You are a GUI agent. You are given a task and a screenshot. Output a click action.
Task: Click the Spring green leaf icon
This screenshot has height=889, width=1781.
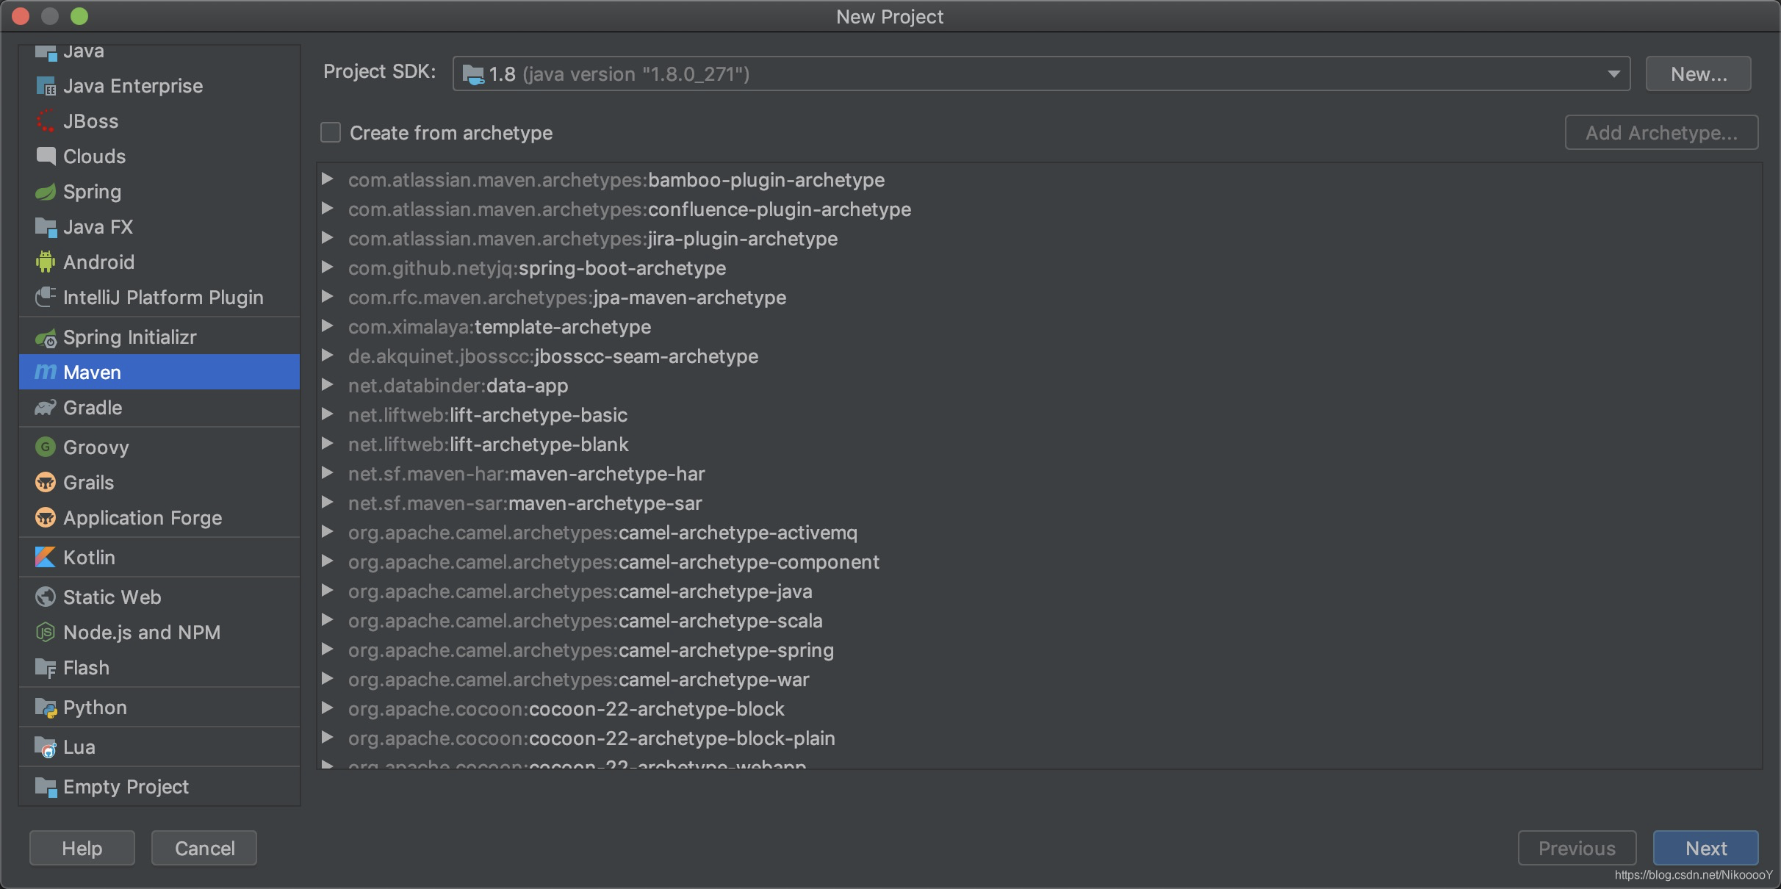pyautogui.click(x=46, y=192)
